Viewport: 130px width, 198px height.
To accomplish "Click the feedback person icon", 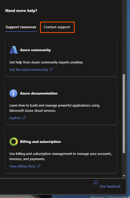I will click(96, 183).
